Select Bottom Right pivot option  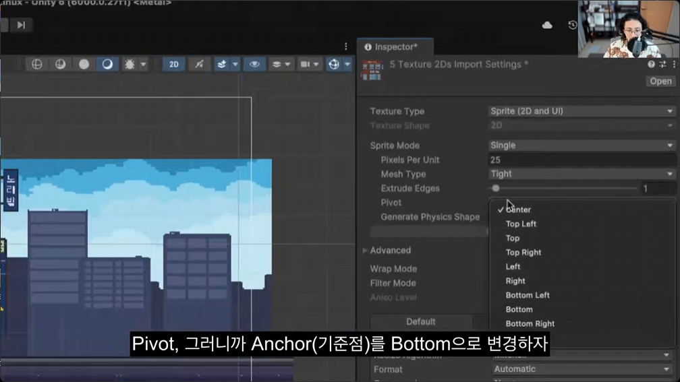click(581, 324)
